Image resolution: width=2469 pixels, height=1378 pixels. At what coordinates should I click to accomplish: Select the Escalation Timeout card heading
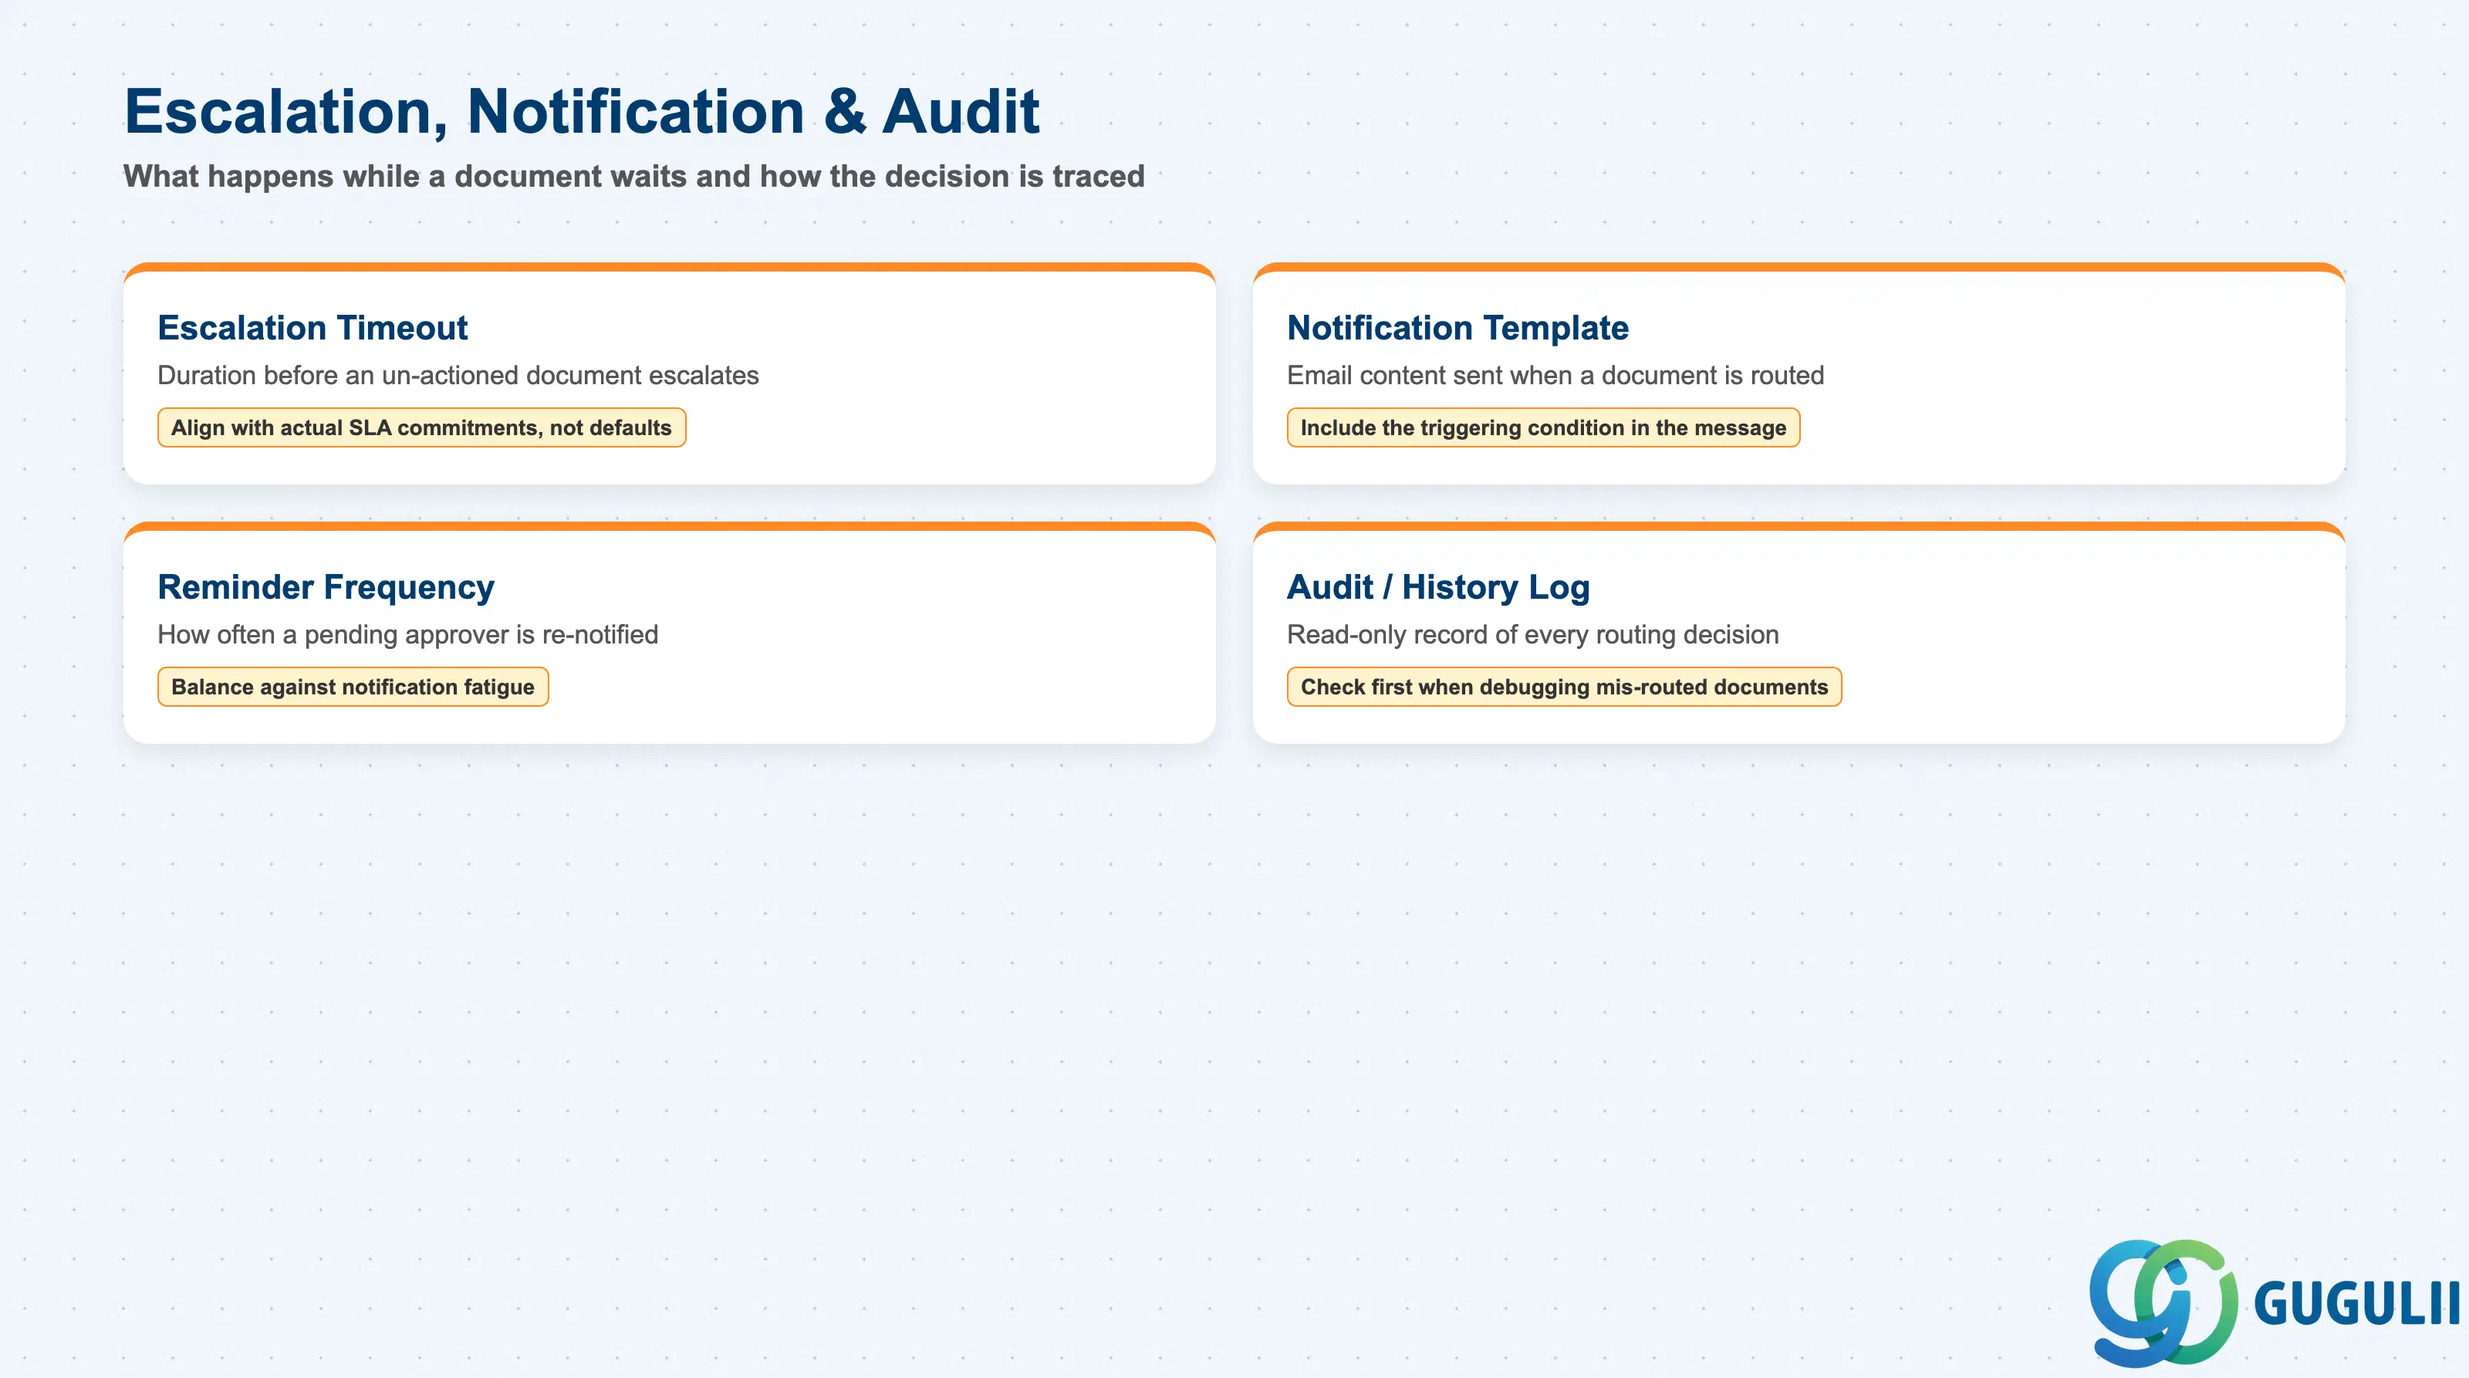click(312, 328)
